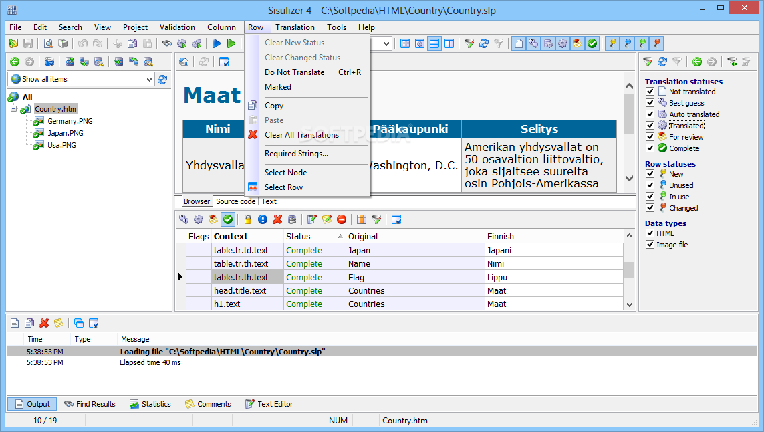Toggle the Unused row status checkbox

[650, 185]
